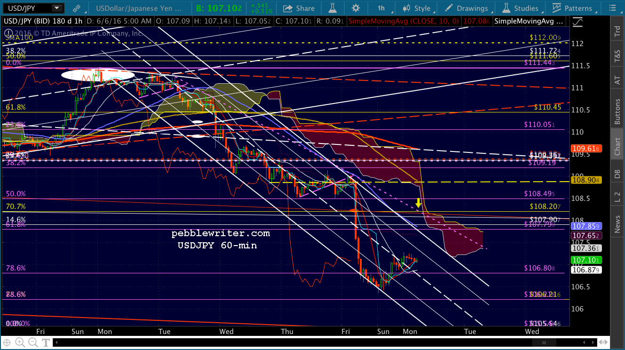Switch to the News side tab
This screenshot has height=350, width=625.
click(617, 224)
